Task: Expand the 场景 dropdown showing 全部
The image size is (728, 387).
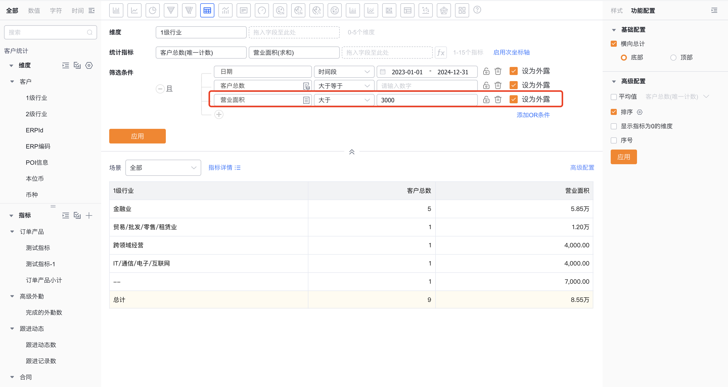Action: point(163,167)
